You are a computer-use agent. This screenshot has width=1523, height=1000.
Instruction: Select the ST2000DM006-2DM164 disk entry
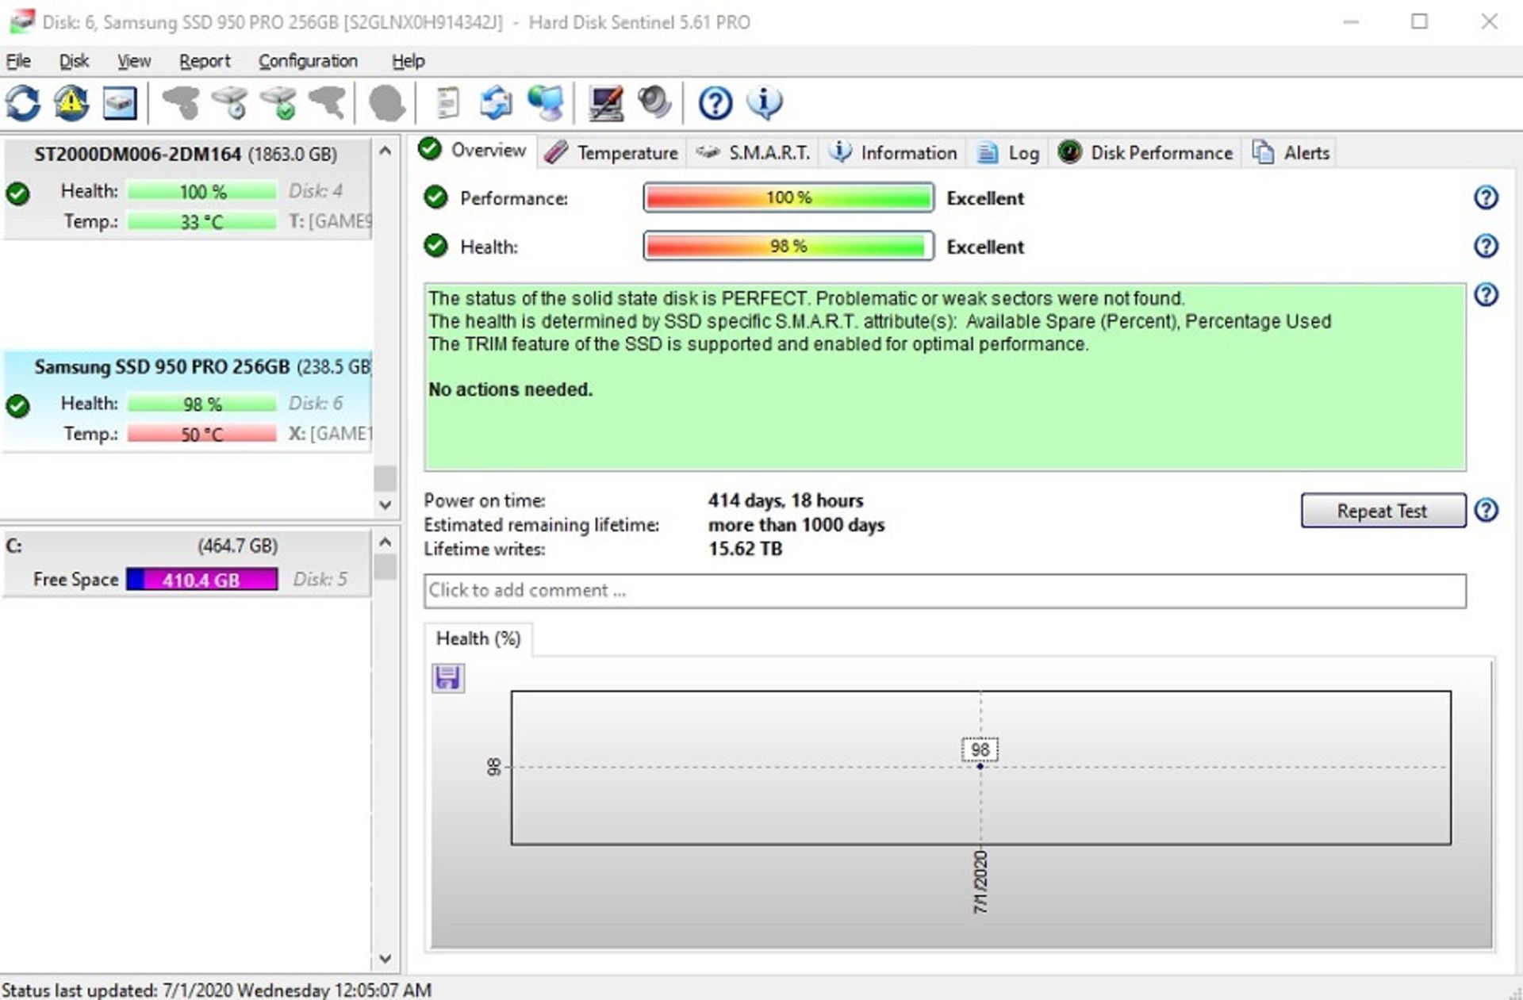187,188
